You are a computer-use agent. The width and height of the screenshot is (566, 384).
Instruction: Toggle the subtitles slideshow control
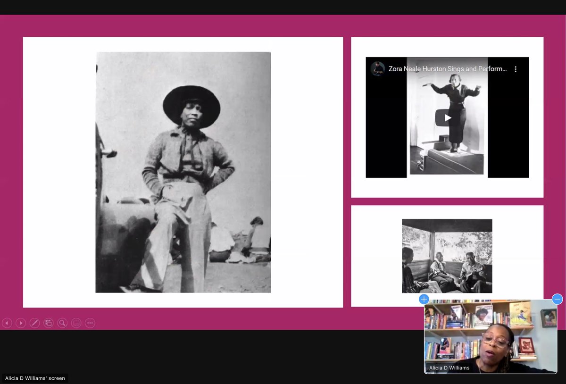coord(76,323)
